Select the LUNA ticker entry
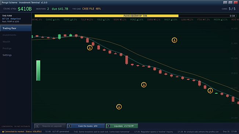239x134 pixels. coord(187,20)
